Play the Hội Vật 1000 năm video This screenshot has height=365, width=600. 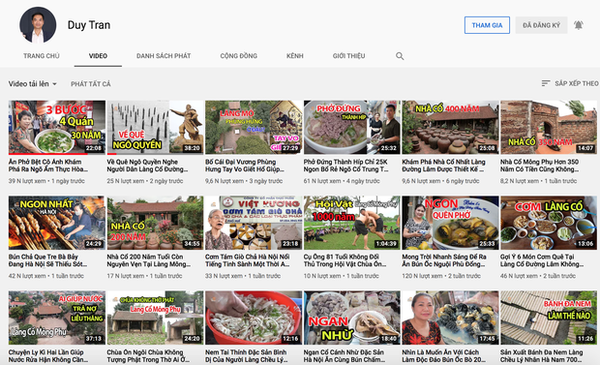click(351, 223)
